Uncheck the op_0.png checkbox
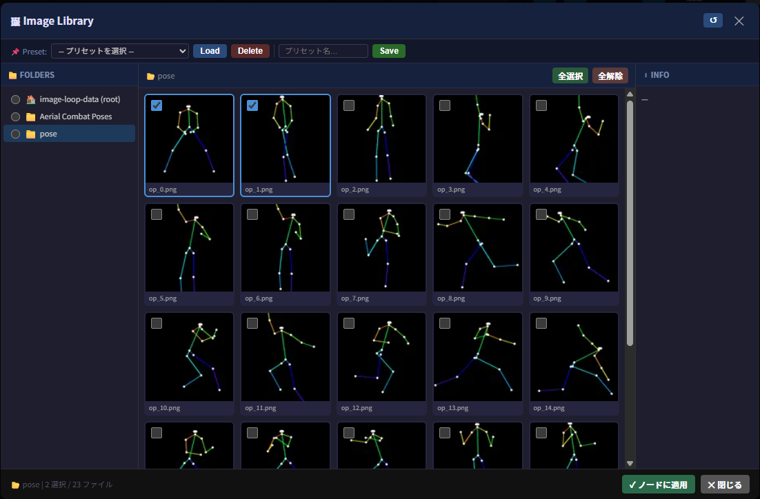The height and width of the screenshot is (499, 760). click(x=157, y=105)
